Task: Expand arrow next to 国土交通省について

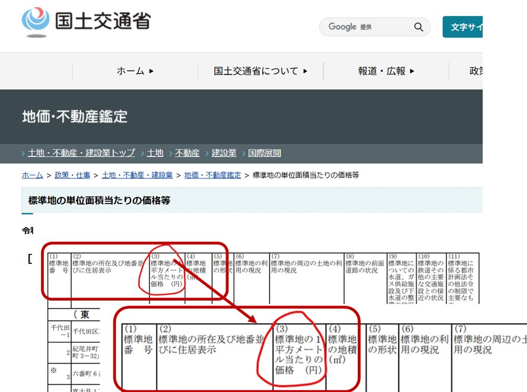Action: point(305,71)
